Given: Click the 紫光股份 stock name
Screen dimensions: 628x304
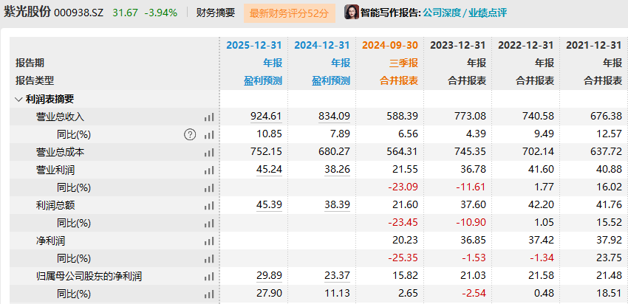Looking at the screenshot, I should point(27,12).
